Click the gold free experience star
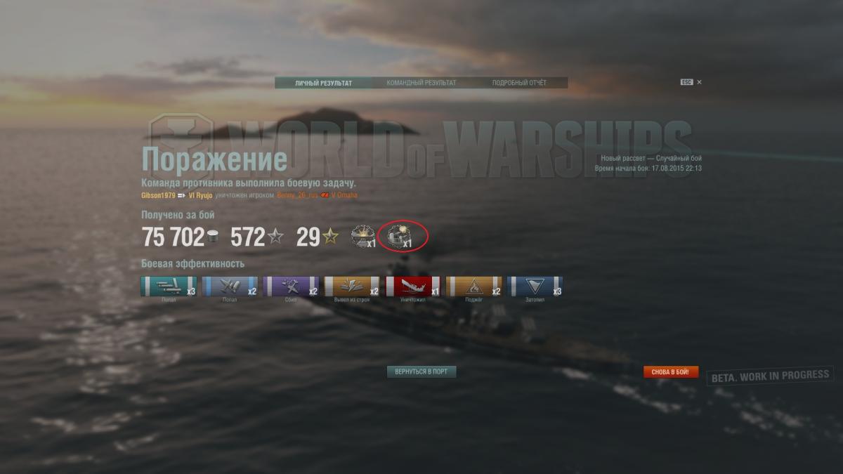This screenshot has width=843, height=474. click(x=330, y=237)
